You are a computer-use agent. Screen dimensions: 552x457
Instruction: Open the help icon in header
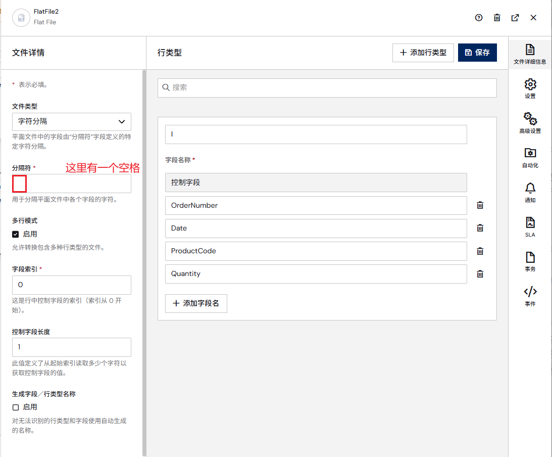(x=478, y=18)
